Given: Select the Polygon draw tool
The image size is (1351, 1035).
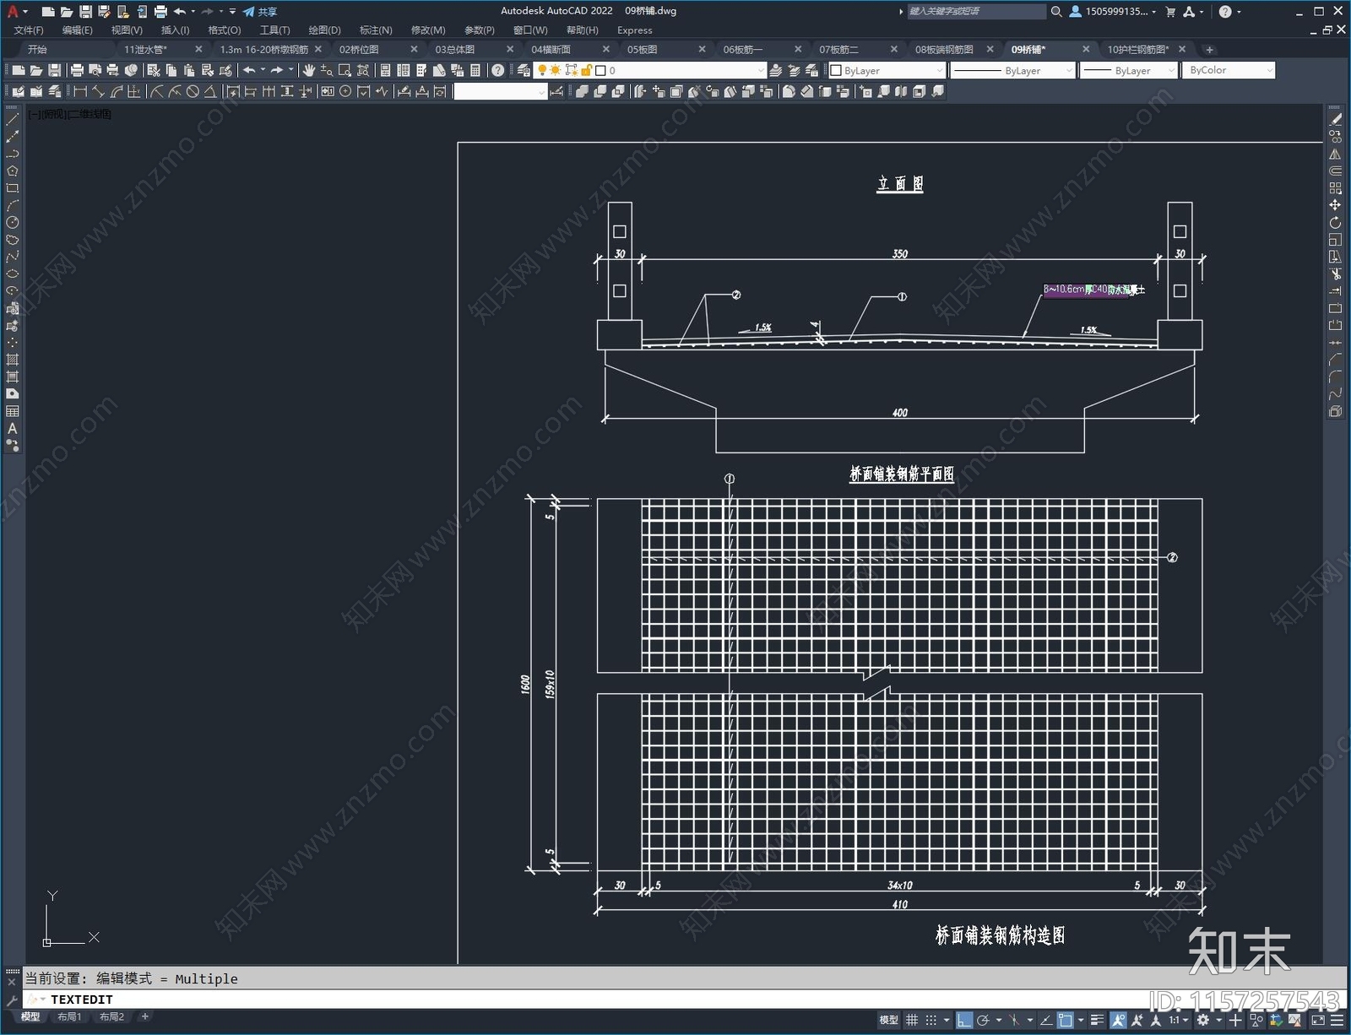Looking at the screenshot, I should [12, 171].
